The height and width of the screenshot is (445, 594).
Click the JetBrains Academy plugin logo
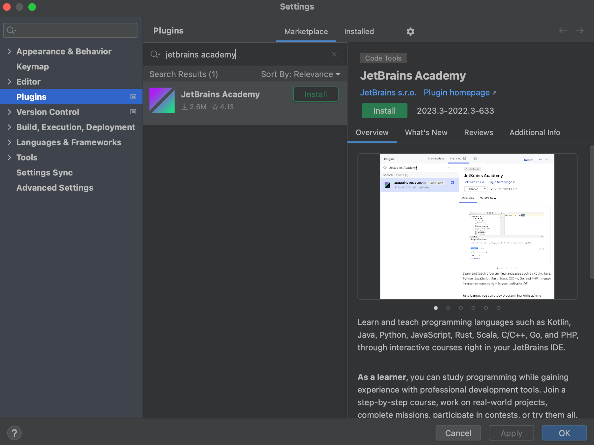[162, 100]
